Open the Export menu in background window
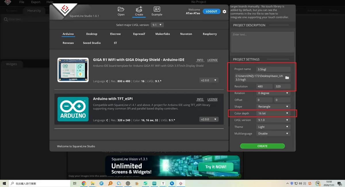 point(36,2)
